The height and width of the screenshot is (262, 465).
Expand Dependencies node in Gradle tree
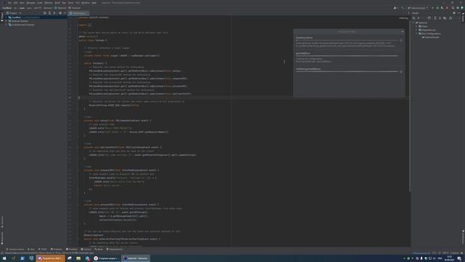(416, 30)
